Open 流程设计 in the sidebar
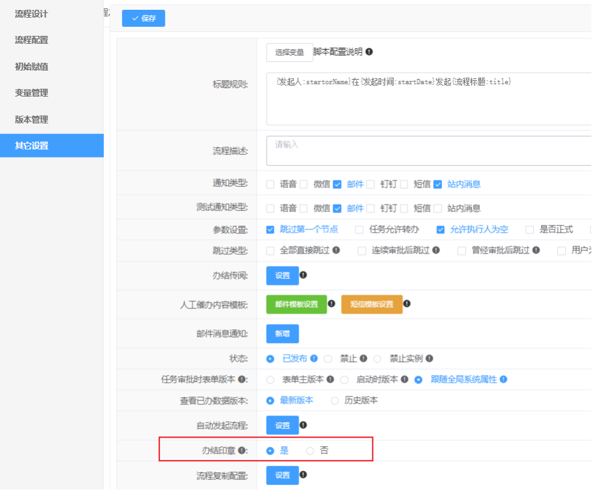Viewport: 592px width, 490px height. click(x=31, y=14)
